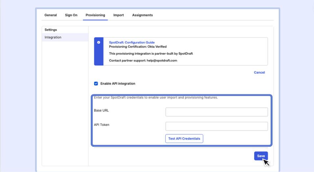Click the info icon in the SpotDraft banner
The width and height of the screenshot is (314, 172).
pos(99,42)
